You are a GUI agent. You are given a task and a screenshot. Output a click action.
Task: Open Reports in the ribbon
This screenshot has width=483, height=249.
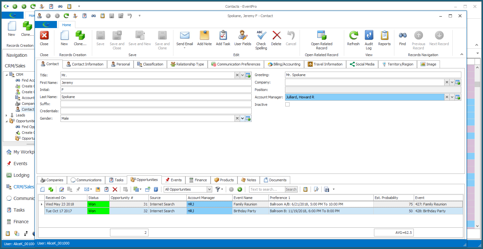point(384,38)
